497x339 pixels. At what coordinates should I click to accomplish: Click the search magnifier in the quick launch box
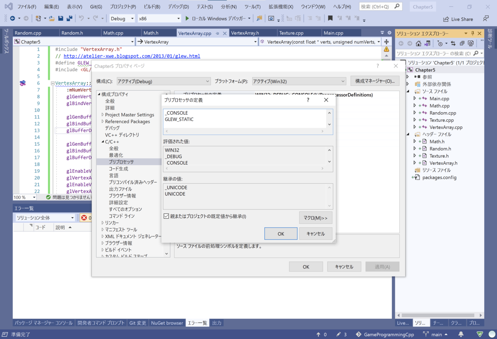(397, 7)
